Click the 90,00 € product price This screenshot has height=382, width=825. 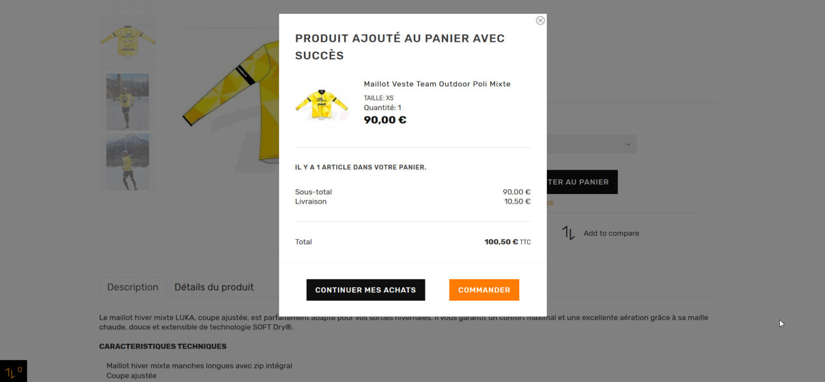(x=385, y=120)
